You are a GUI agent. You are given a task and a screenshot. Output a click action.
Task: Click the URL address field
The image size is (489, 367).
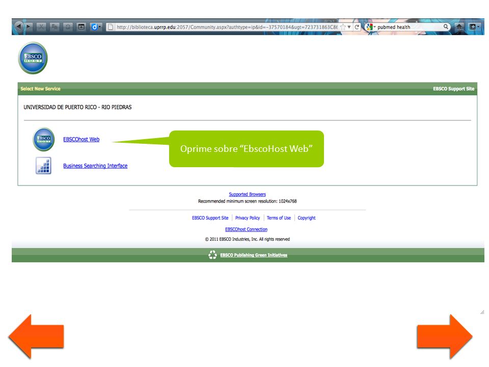click(227, 27)
